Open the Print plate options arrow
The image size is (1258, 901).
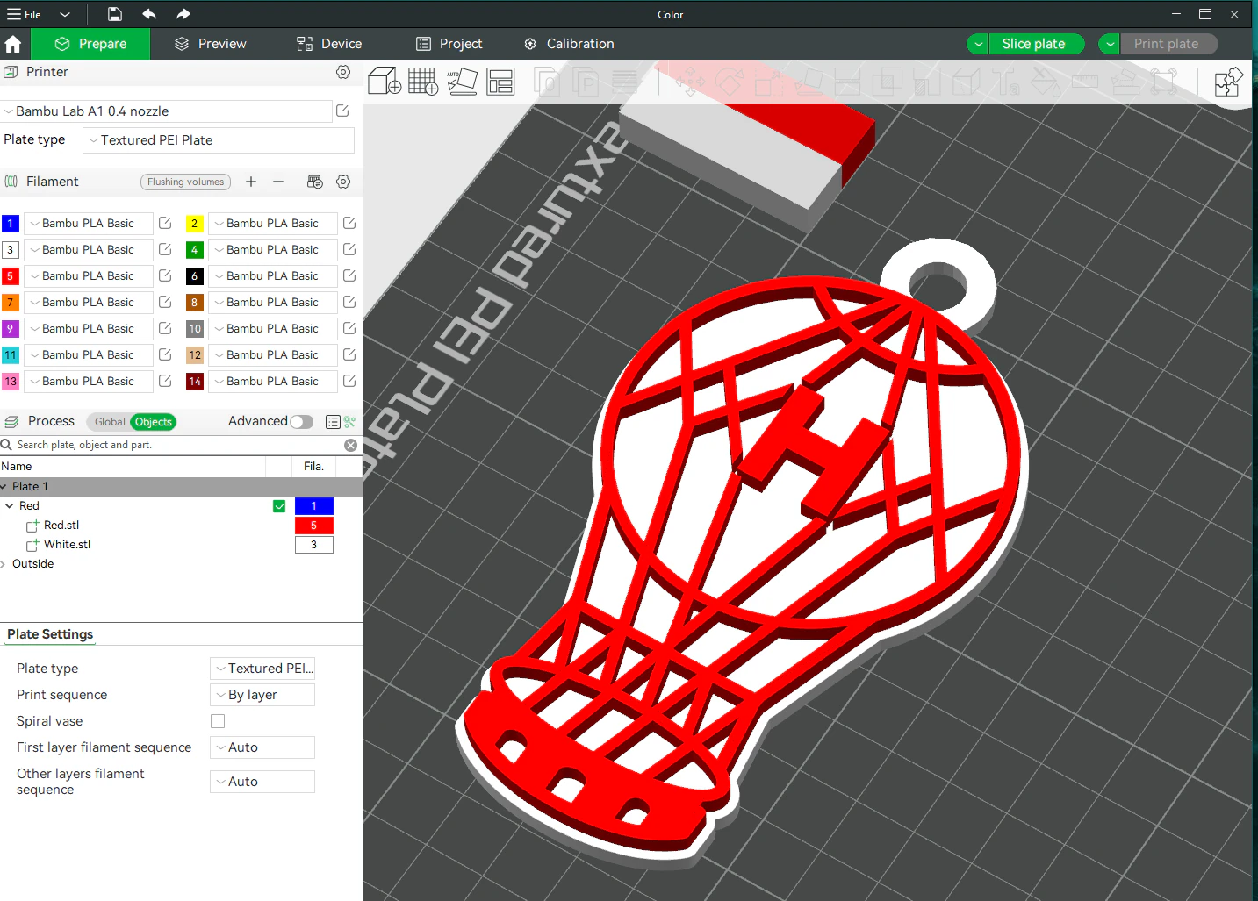point(1110,44)
